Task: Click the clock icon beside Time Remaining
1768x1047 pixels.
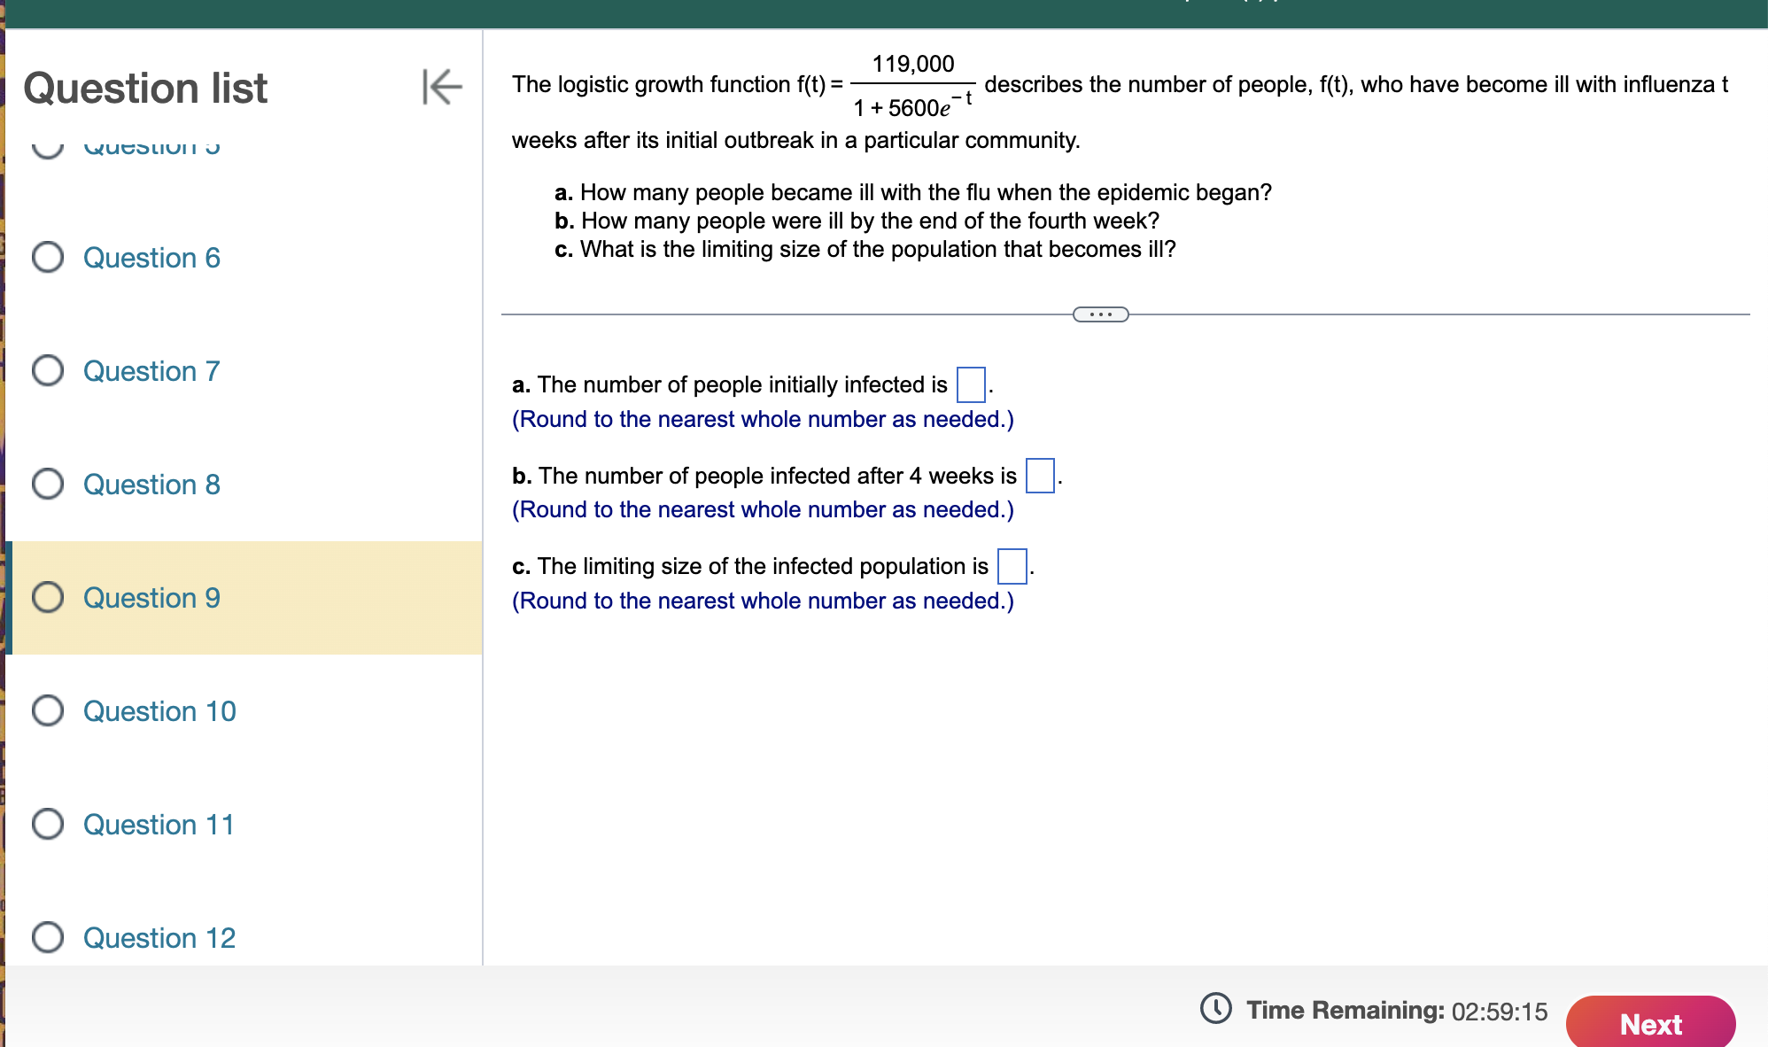Action: coord(1218,1009)
